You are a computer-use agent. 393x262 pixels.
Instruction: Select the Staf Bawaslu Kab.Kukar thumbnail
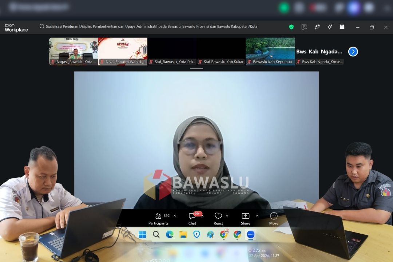click(221, 51)
